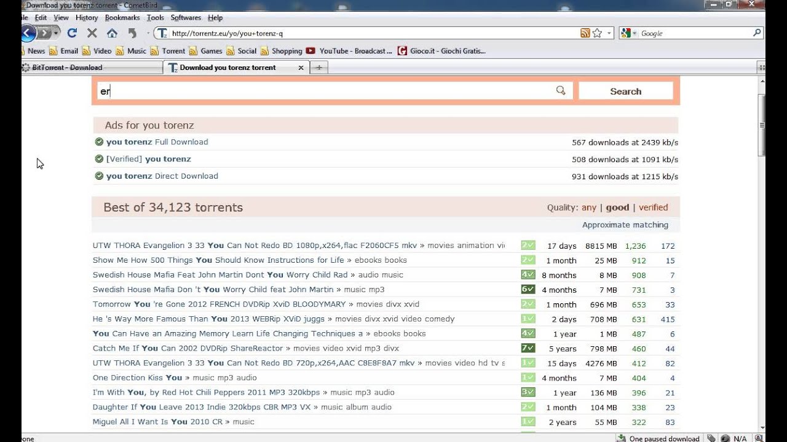Go to the home page via house icon
787x442 pixels.
pos(112,33)
